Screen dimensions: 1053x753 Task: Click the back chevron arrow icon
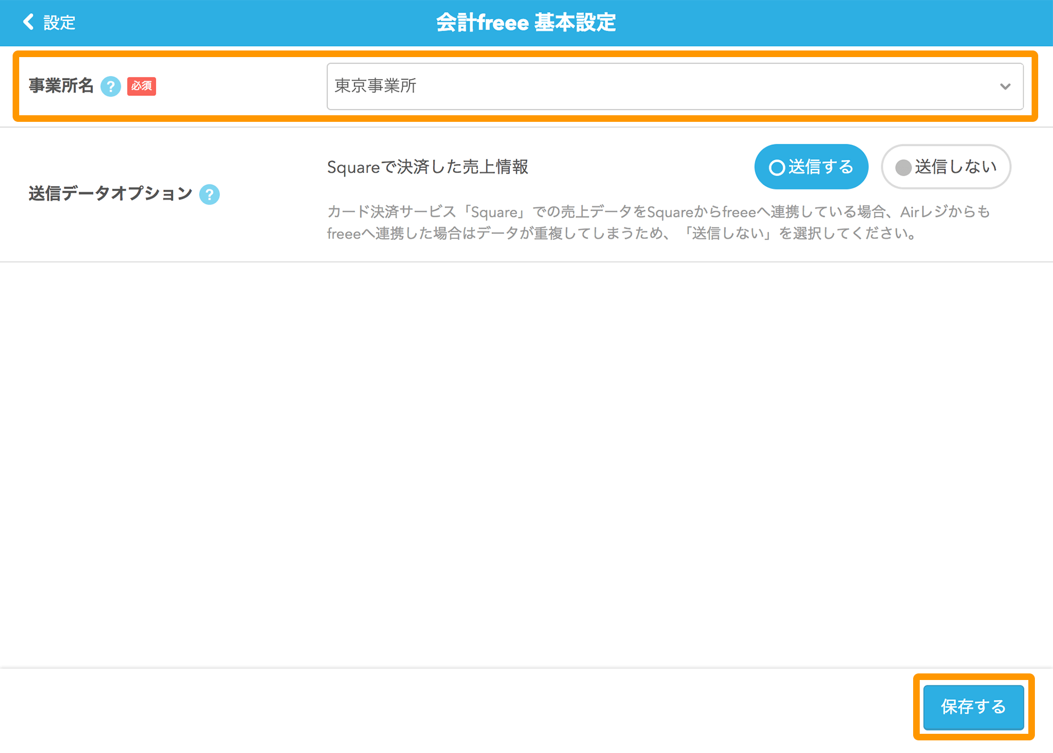tap(29, 23)
